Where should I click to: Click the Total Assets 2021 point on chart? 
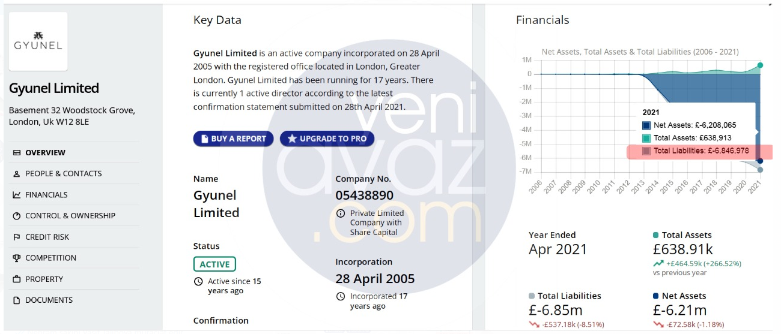tap(760, 65)
